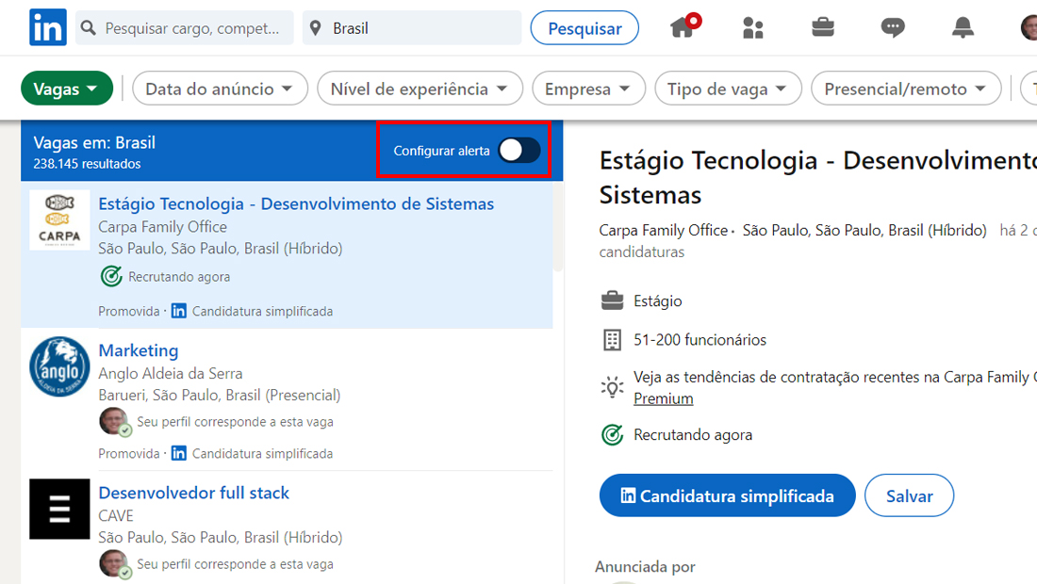Open the Jobs briefcase icon in top nav
Screen dimensions: 1037x584
click(823, 27)
